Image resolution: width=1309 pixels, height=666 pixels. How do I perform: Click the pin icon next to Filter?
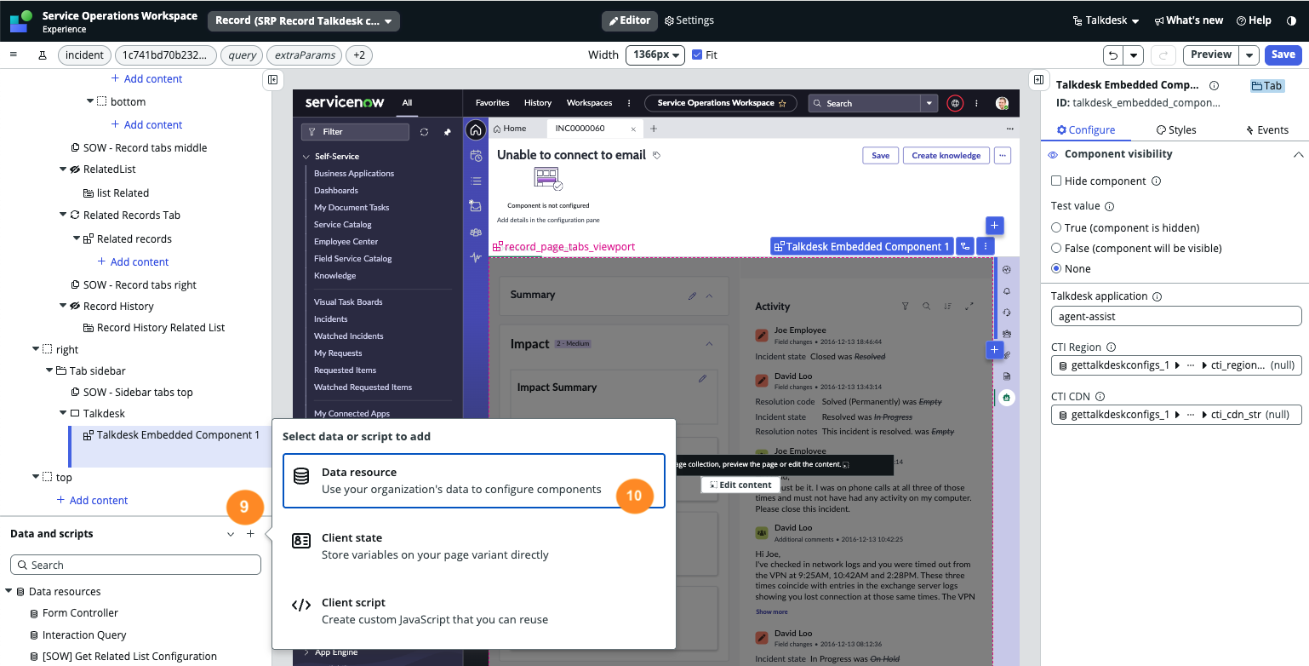[448, 132]
